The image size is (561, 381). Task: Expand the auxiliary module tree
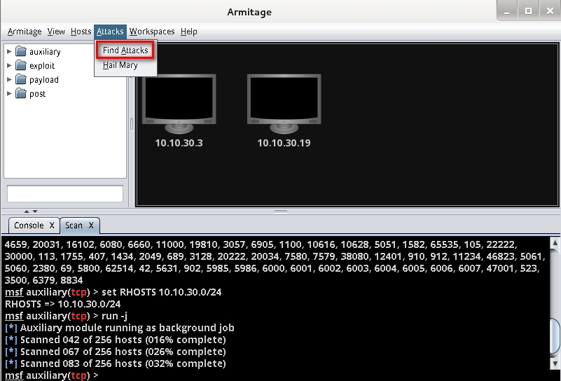click(9, 52)
